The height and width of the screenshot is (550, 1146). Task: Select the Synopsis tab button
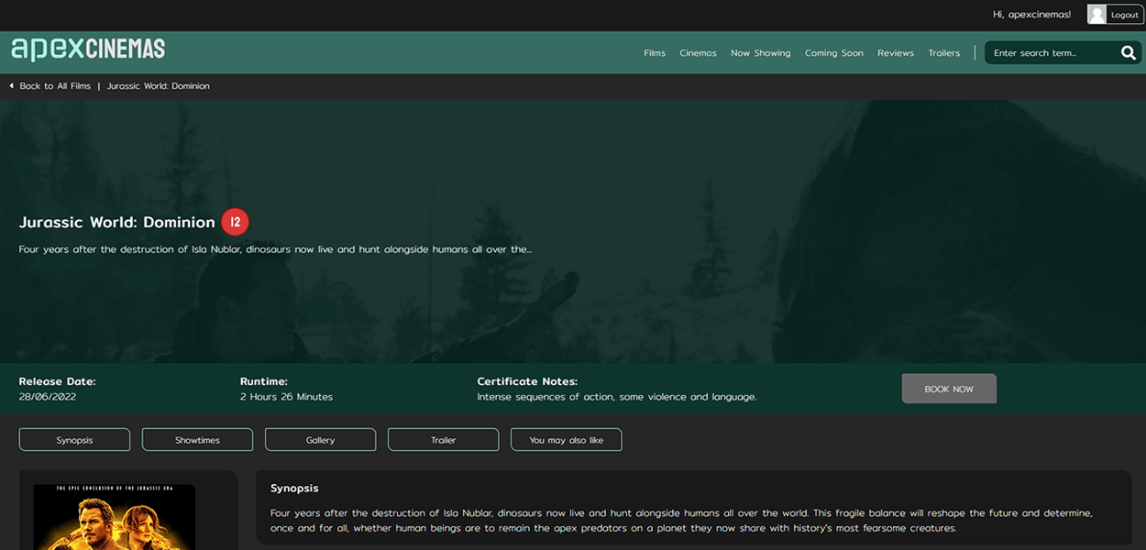pos(74,440)
